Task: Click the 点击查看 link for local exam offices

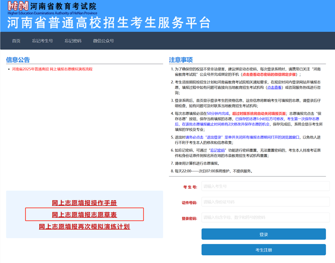Action: point(274,87)
